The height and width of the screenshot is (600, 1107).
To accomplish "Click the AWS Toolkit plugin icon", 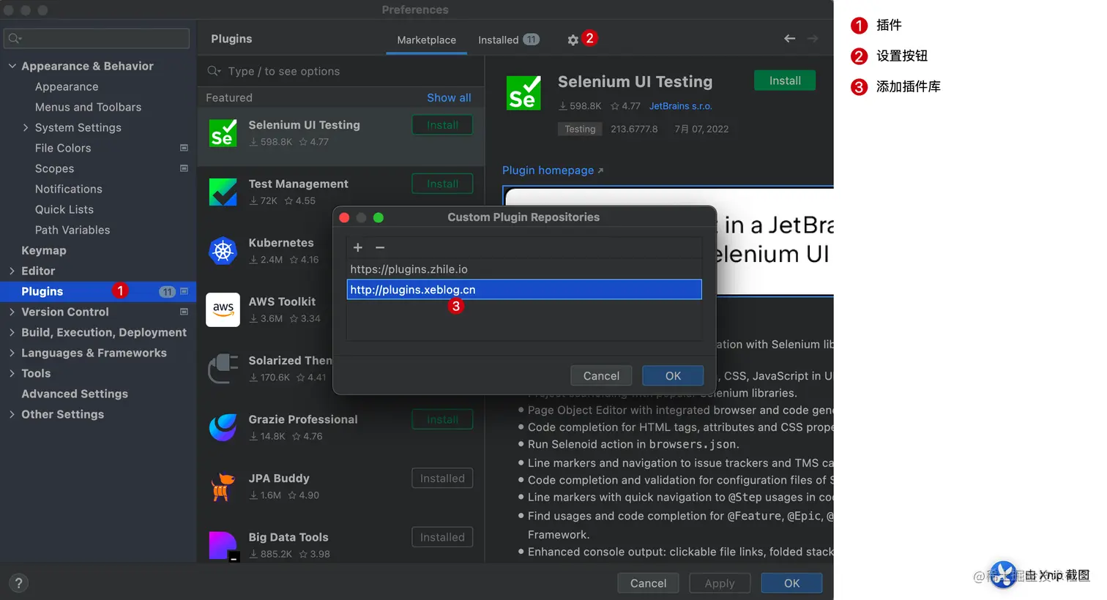I will click(223, 310).
